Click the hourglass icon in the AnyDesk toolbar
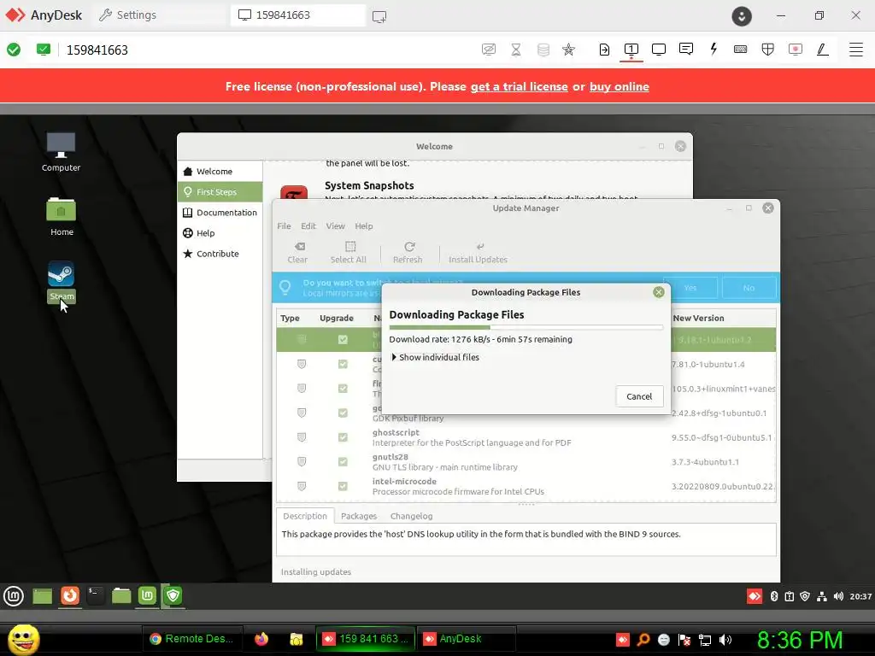The height and width of the screenshot is (656, 875). pos(515,49)
